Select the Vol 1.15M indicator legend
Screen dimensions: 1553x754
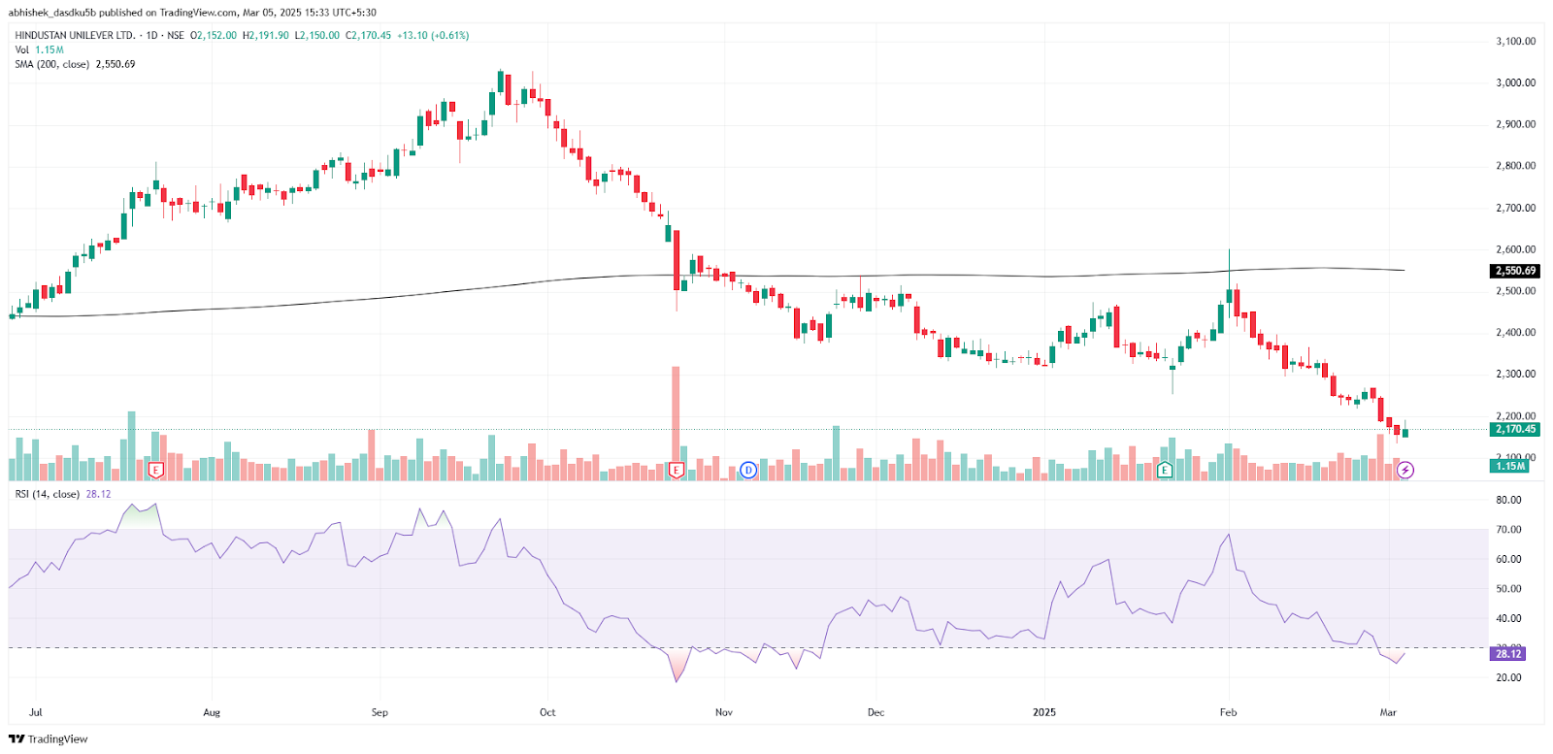pos(39,49)
